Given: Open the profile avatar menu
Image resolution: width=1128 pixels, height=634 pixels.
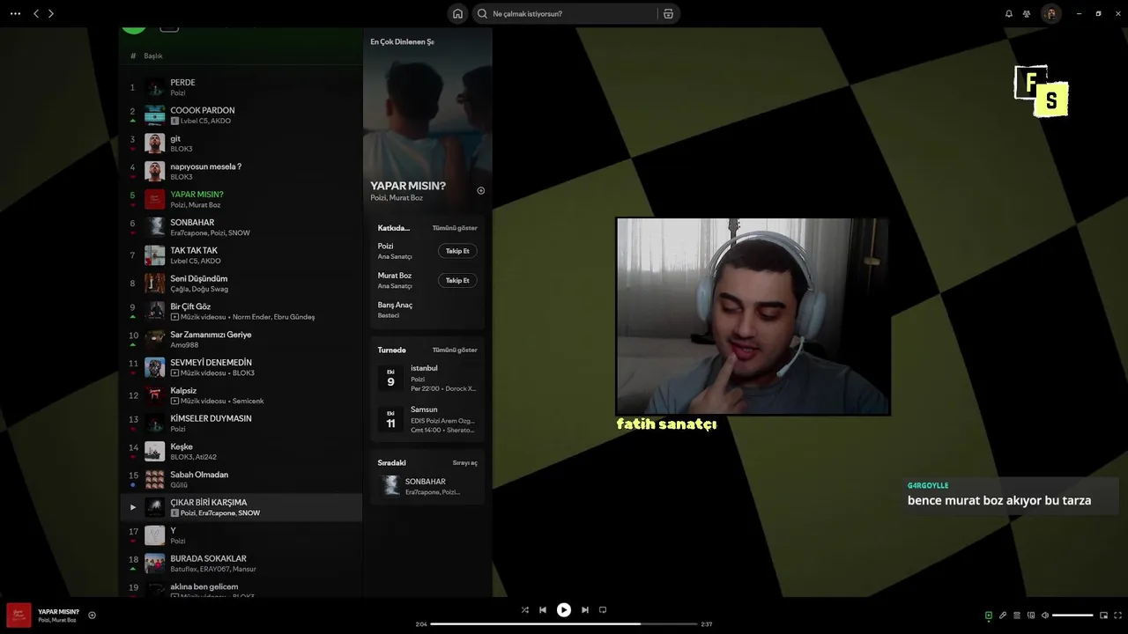Looking at the screenshot, I should 1050,13.
